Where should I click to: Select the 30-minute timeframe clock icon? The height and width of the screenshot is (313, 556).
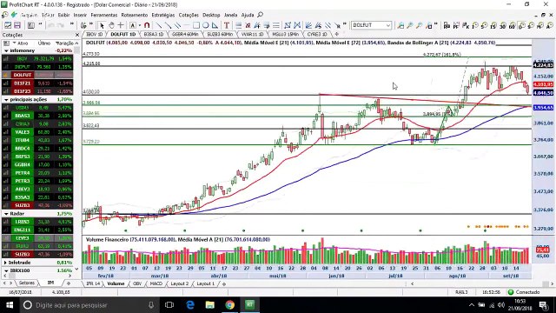503,25
